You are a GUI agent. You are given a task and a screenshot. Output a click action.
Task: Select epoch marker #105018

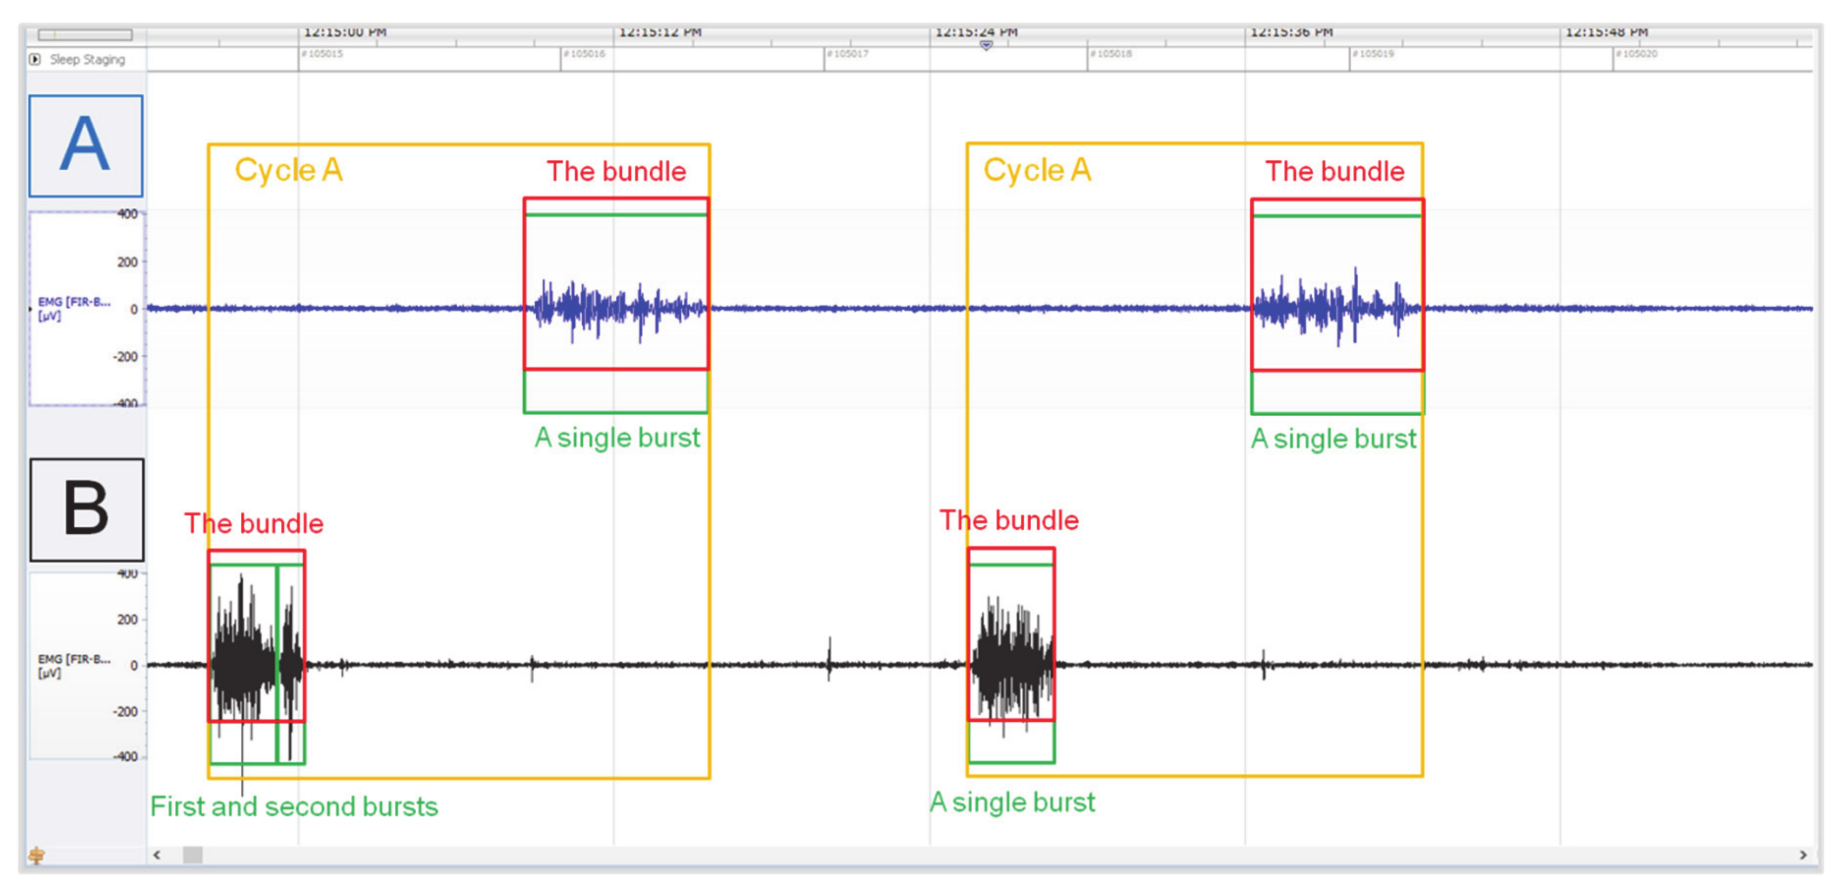click(1112, 54)
